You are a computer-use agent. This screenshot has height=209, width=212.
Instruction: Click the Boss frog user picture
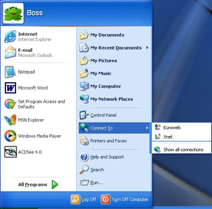[13, 14]
